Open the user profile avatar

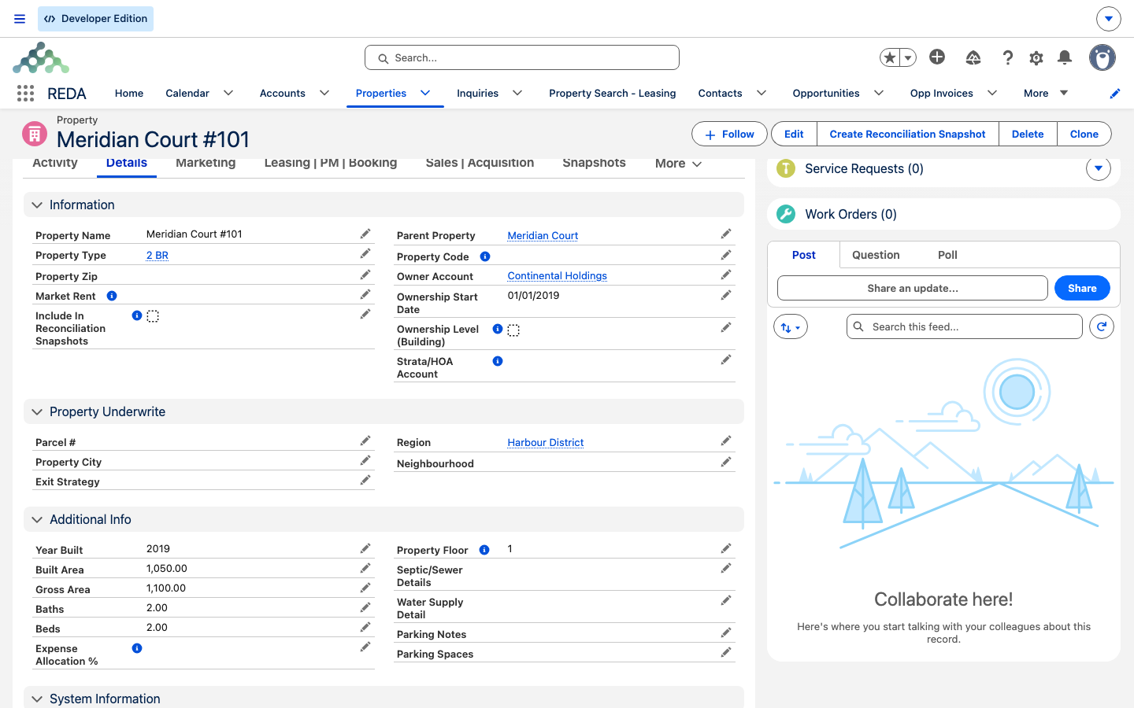click(x=1102, y=57)
